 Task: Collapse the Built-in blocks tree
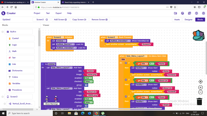[2, 32]
